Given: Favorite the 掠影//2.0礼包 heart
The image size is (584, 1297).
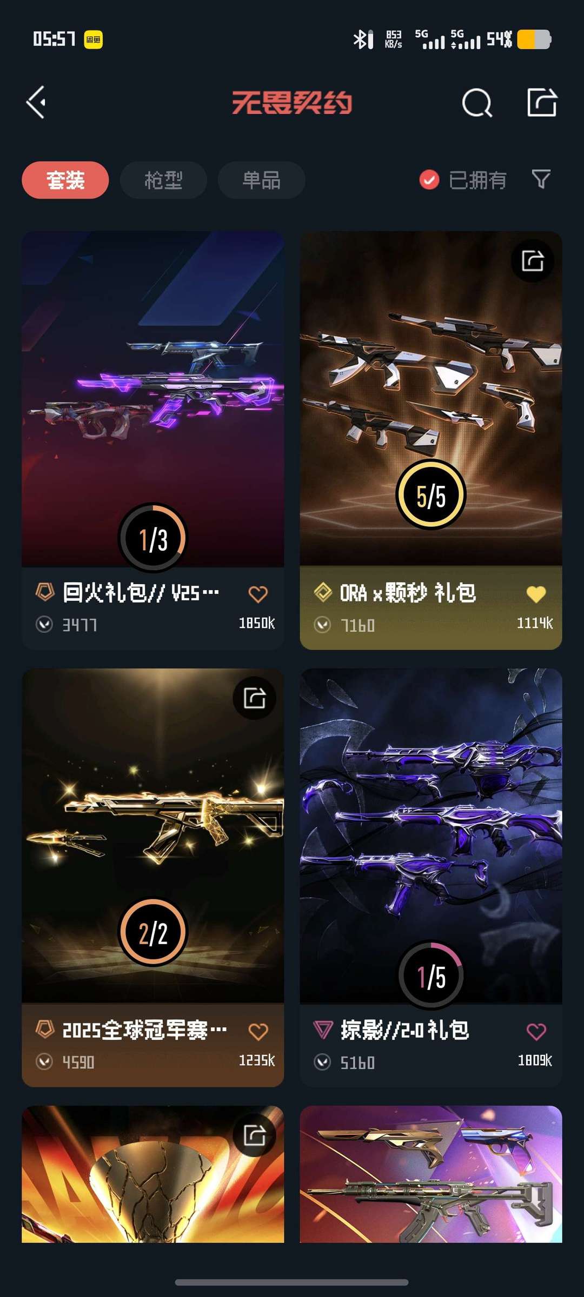Looking at the screenshot, I should tap(536, 1032).
